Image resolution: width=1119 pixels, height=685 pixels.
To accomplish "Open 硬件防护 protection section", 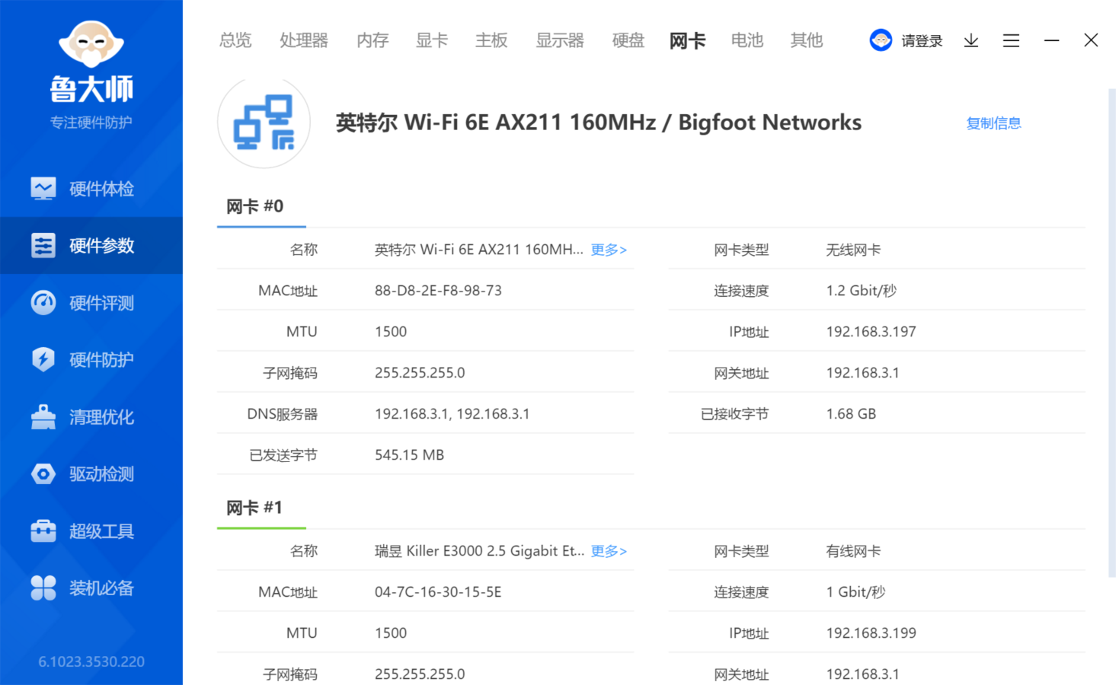I will pyautogui.click(x=91, y=359).
